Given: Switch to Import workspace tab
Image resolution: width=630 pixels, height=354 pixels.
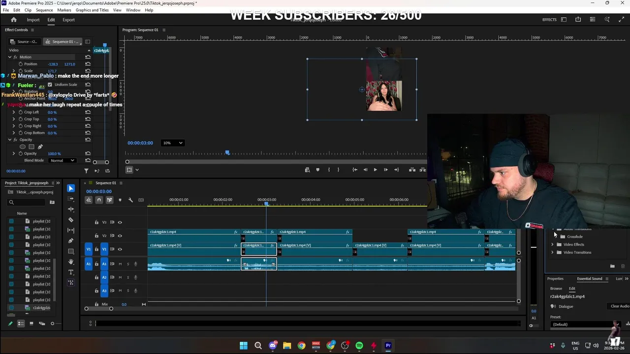Looking at the screenshot, I should (33, 20).
